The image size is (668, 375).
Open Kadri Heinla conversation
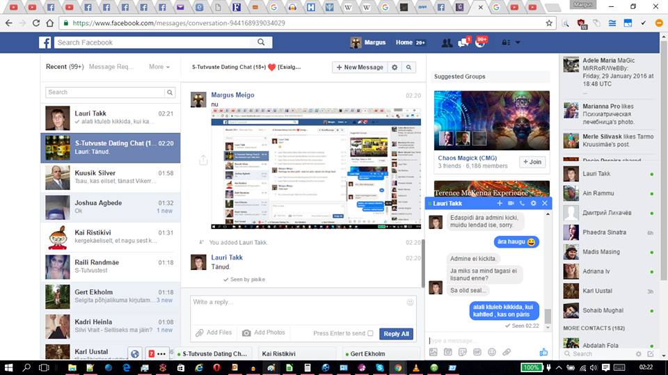(111, 327)
